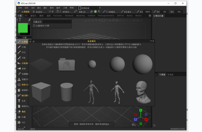Toggle the checkbox under 工具选项 panel
The width and height of the screenshot is (202, 132).
[34, 25]
